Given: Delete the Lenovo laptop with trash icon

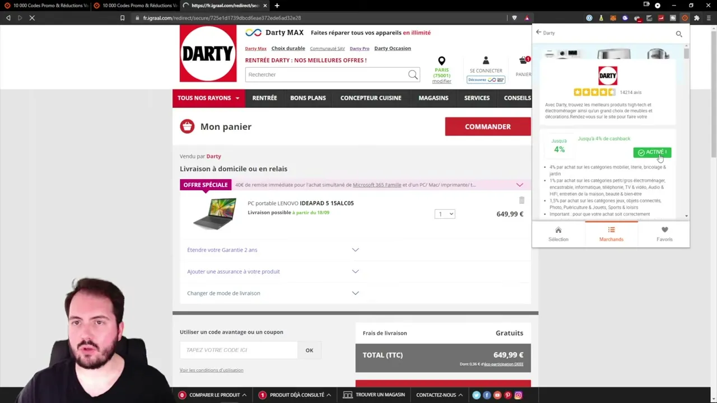Looking at the screenshot, I should [522, 200].
